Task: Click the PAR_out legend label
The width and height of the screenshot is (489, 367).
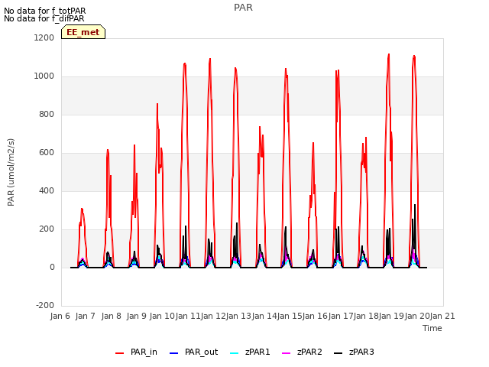Action: coord(201,352)
